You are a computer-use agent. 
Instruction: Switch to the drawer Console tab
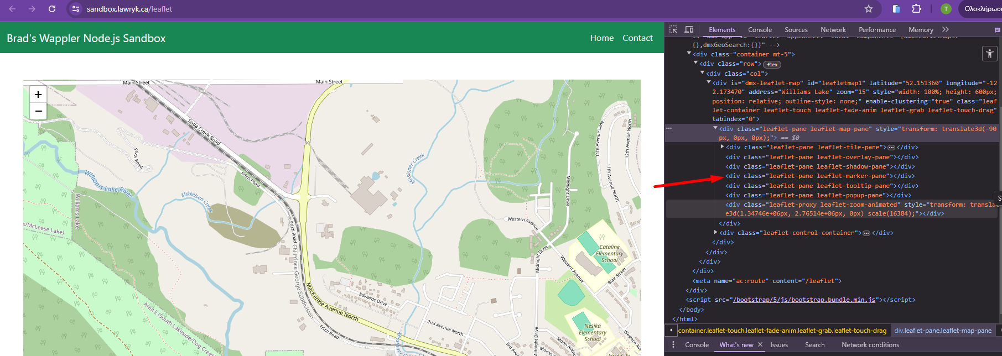point(697,345)
